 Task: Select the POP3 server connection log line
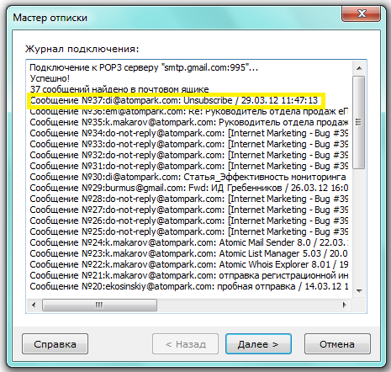point(144,67)
